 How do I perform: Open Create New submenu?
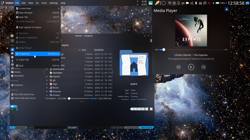click(37, 8)
